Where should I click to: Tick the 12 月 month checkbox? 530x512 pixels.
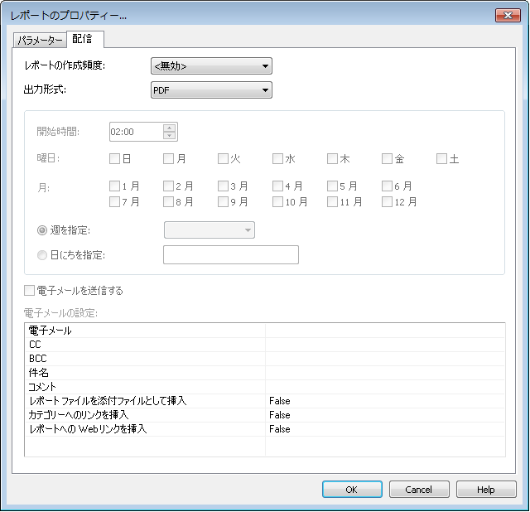pyautogui.click(x=387, y=202)
